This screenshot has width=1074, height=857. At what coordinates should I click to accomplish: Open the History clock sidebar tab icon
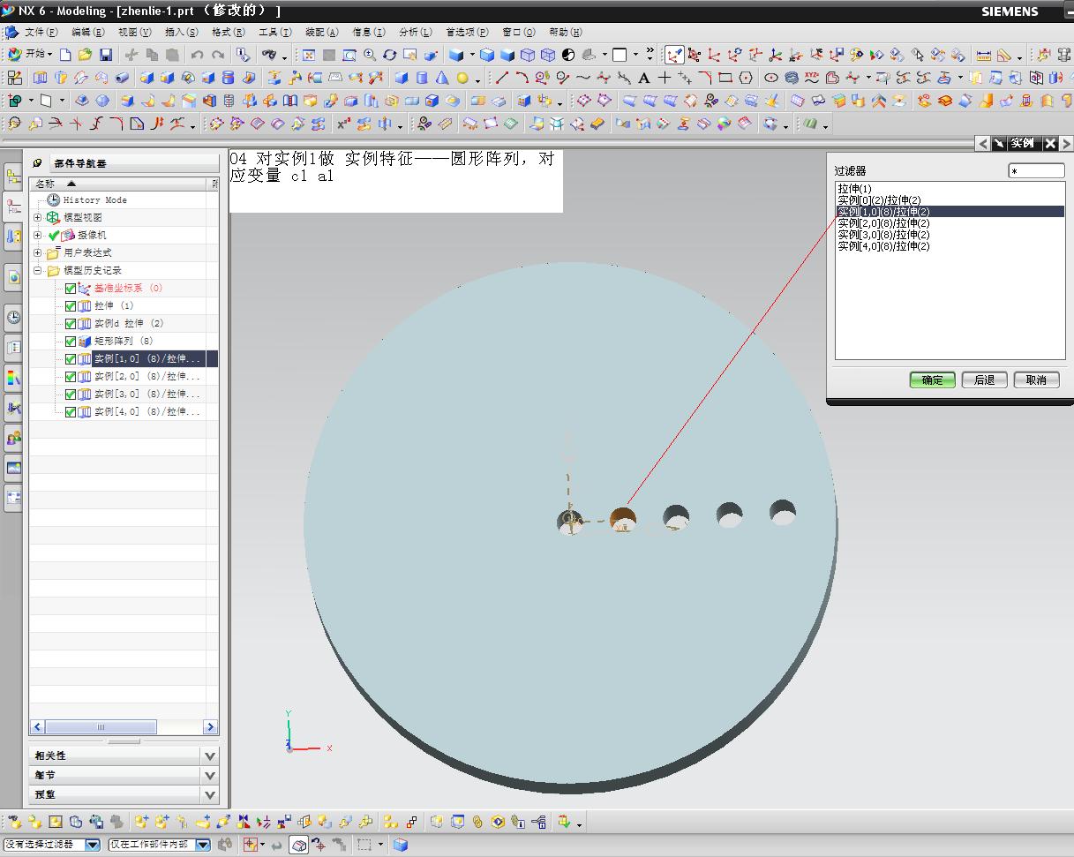click(13, 317)
